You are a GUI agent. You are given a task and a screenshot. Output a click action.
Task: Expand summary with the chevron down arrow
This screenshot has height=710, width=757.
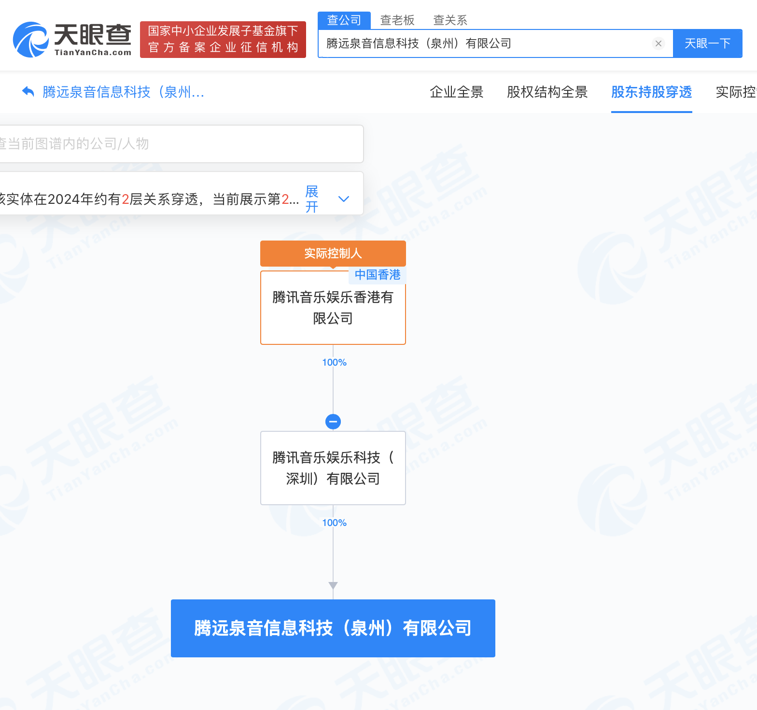coord(344,199)
